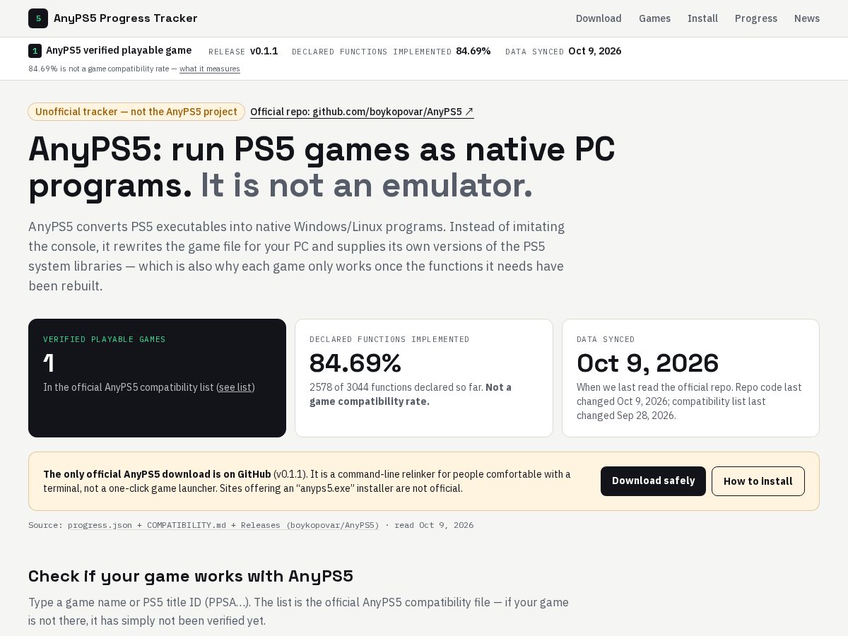848x636 pixels.
Task: Navigate to the Progress nav item
Action: click(x=755, y=18)
